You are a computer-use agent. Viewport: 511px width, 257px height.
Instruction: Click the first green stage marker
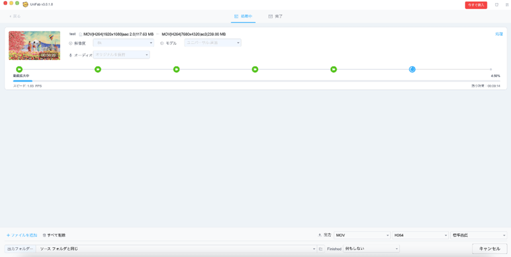pos(19,70)
